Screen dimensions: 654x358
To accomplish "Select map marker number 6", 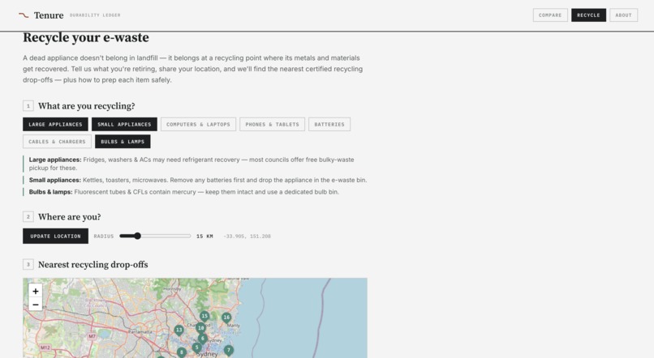I will 203,339.
